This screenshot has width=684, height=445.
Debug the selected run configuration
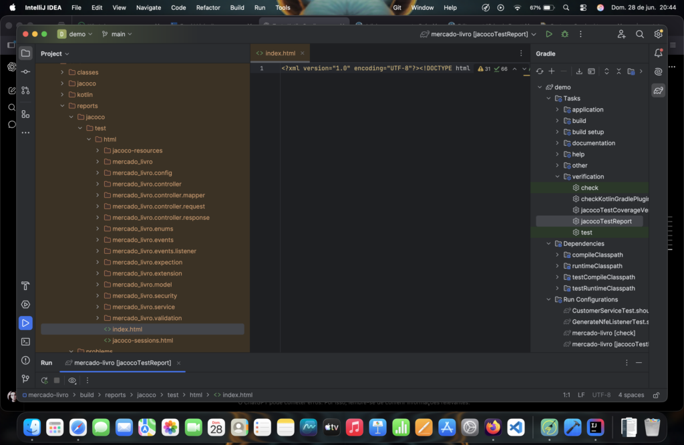565,34
